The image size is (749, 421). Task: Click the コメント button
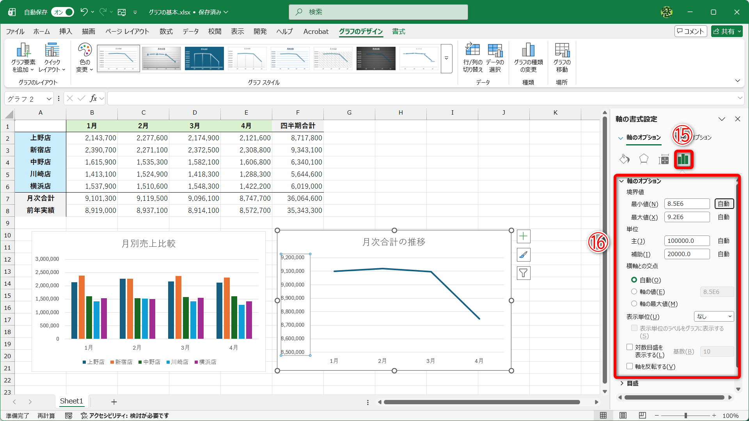[690, 32]
